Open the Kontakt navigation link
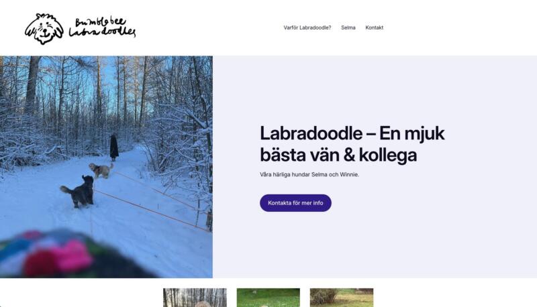Image resolution: width=537 pixels, height=307 pixels. (374, 27)
